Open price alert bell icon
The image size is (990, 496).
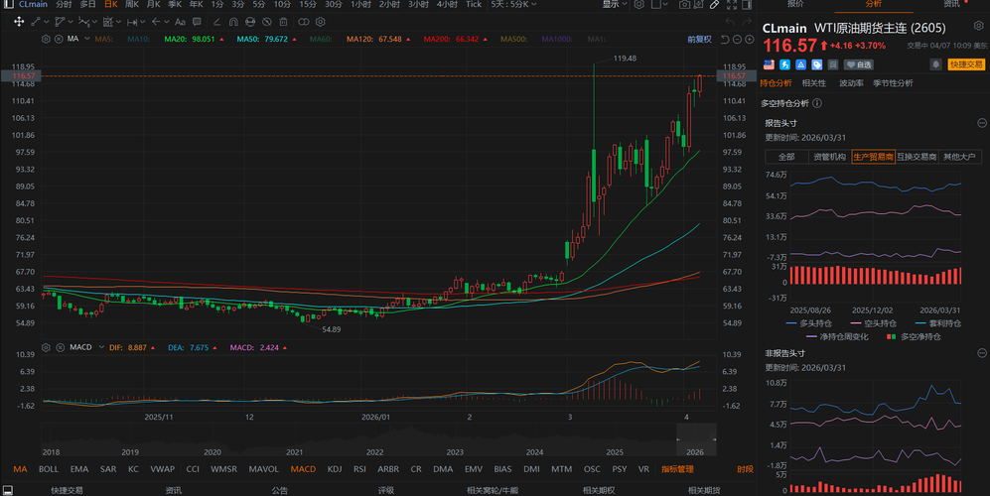935,64
